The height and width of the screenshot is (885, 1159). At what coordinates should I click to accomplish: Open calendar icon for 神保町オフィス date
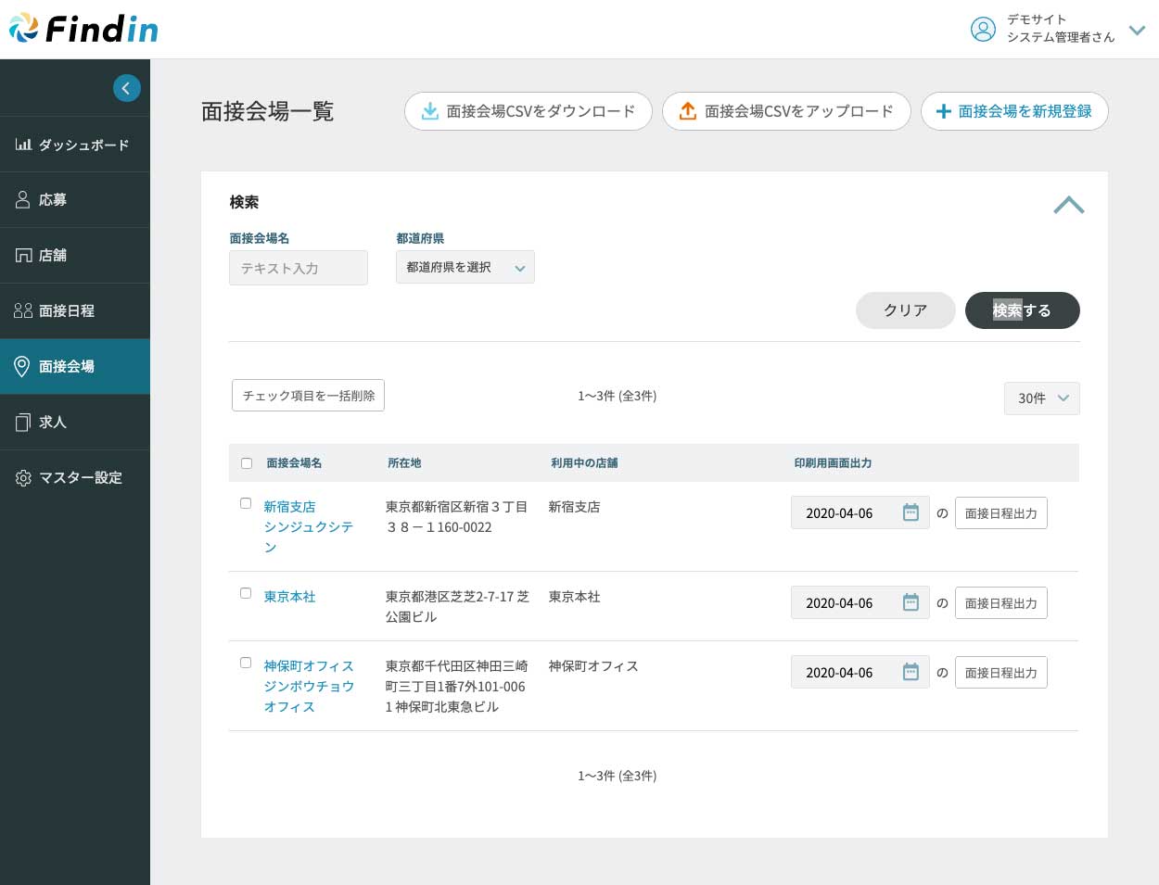tap(911, 672)
